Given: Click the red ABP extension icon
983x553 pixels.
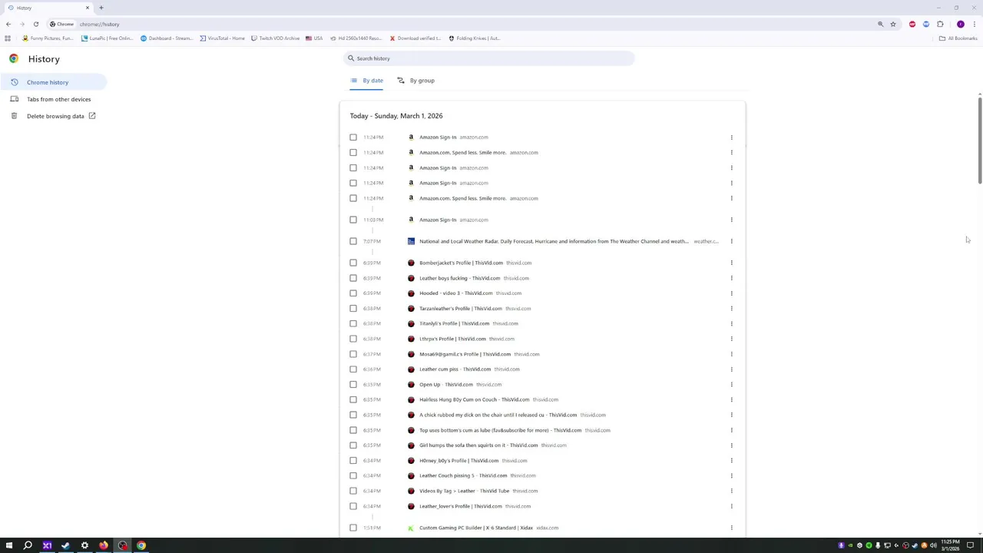Looking at the screenshot, I should (x=912, y=24).
